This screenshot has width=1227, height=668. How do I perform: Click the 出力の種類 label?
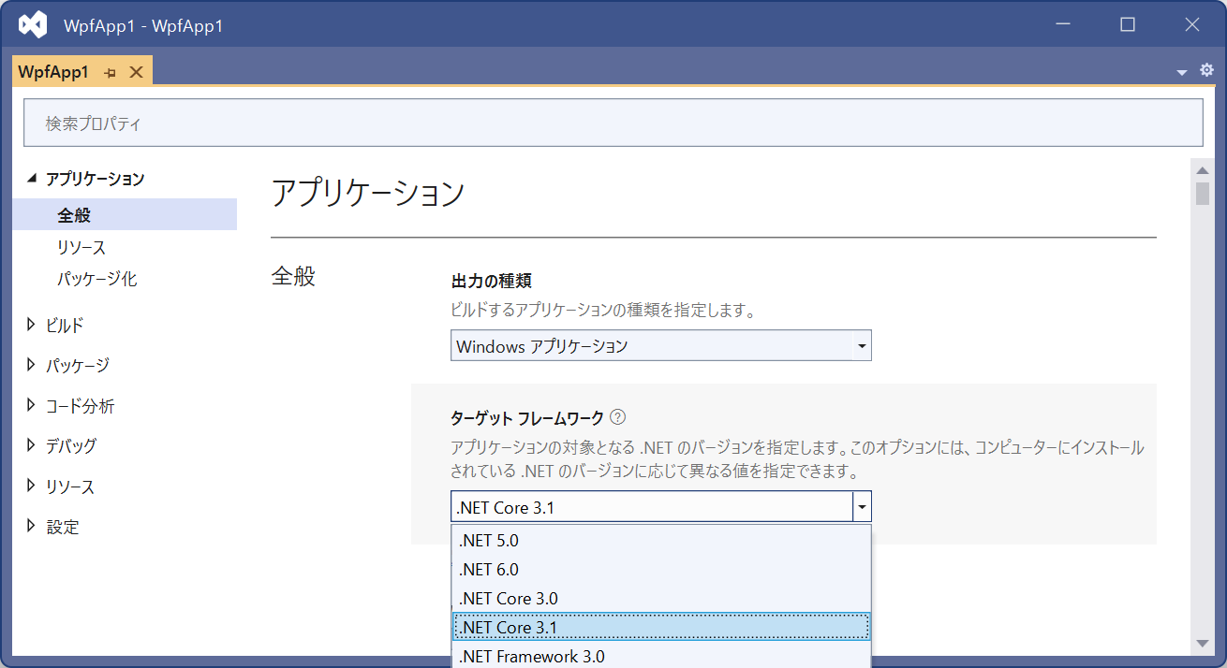tap(492, 281)
